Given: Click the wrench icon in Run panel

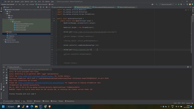Looking at the screenshot, I should click(4, 72).
